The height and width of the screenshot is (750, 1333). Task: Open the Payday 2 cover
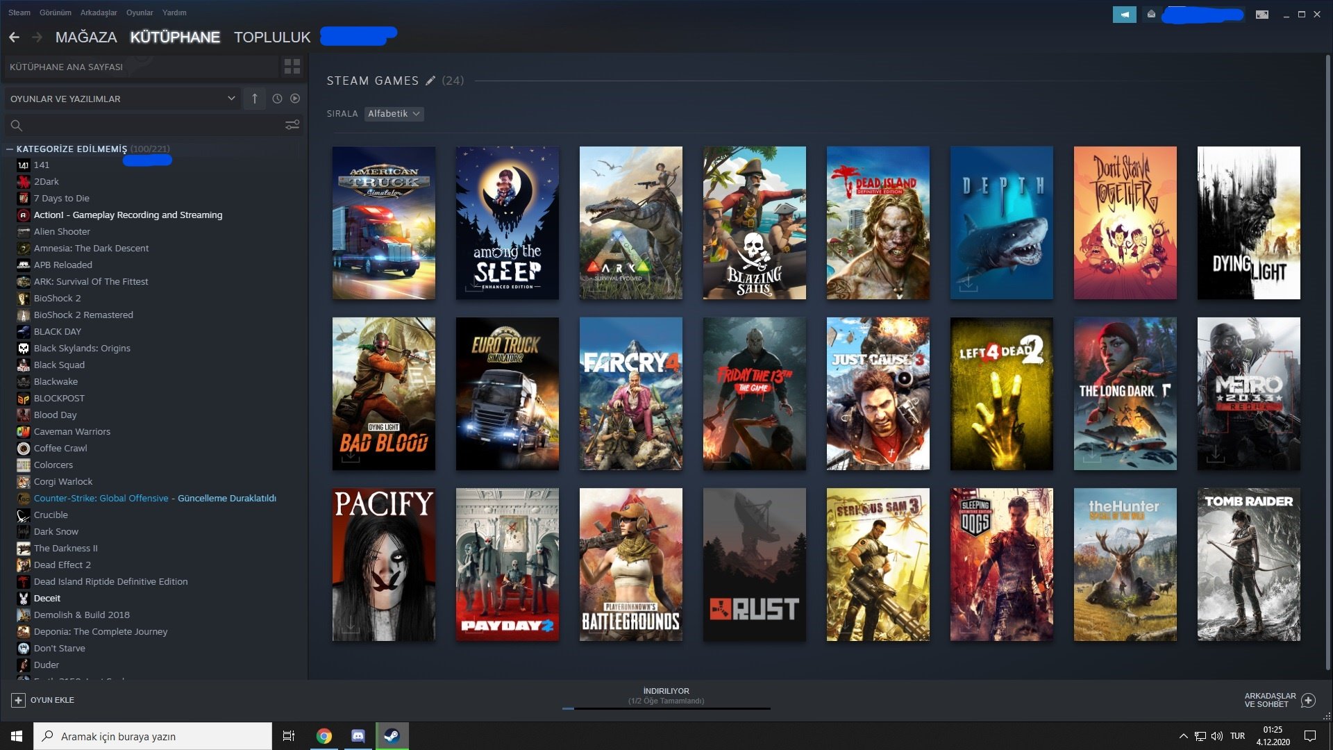[x=508, y=565]
